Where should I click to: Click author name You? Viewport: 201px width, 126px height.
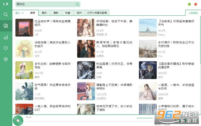(x=160, y=56)
